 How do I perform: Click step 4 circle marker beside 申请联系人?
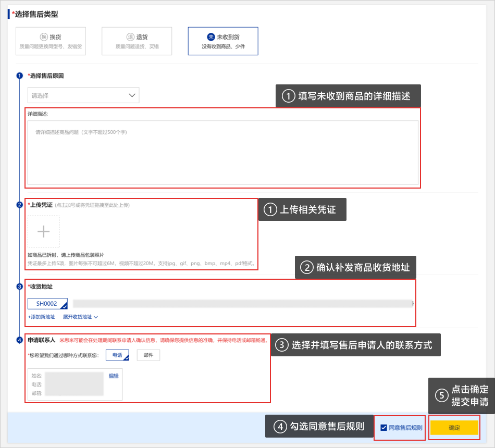pyautogui.click(x=19, y=340)
